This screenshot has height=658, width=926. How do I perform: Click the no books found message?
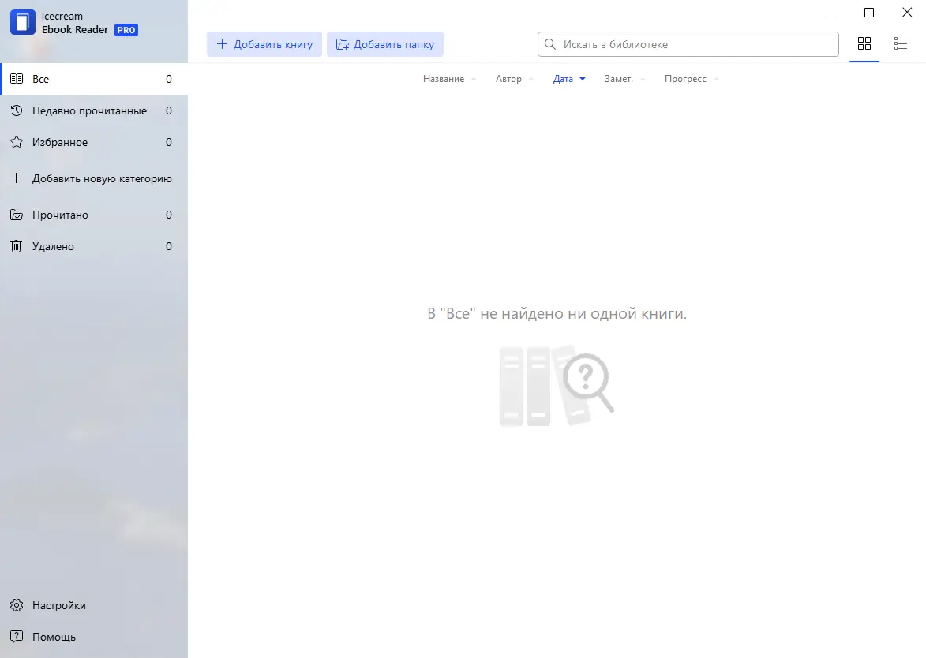(x=557, y=313)
